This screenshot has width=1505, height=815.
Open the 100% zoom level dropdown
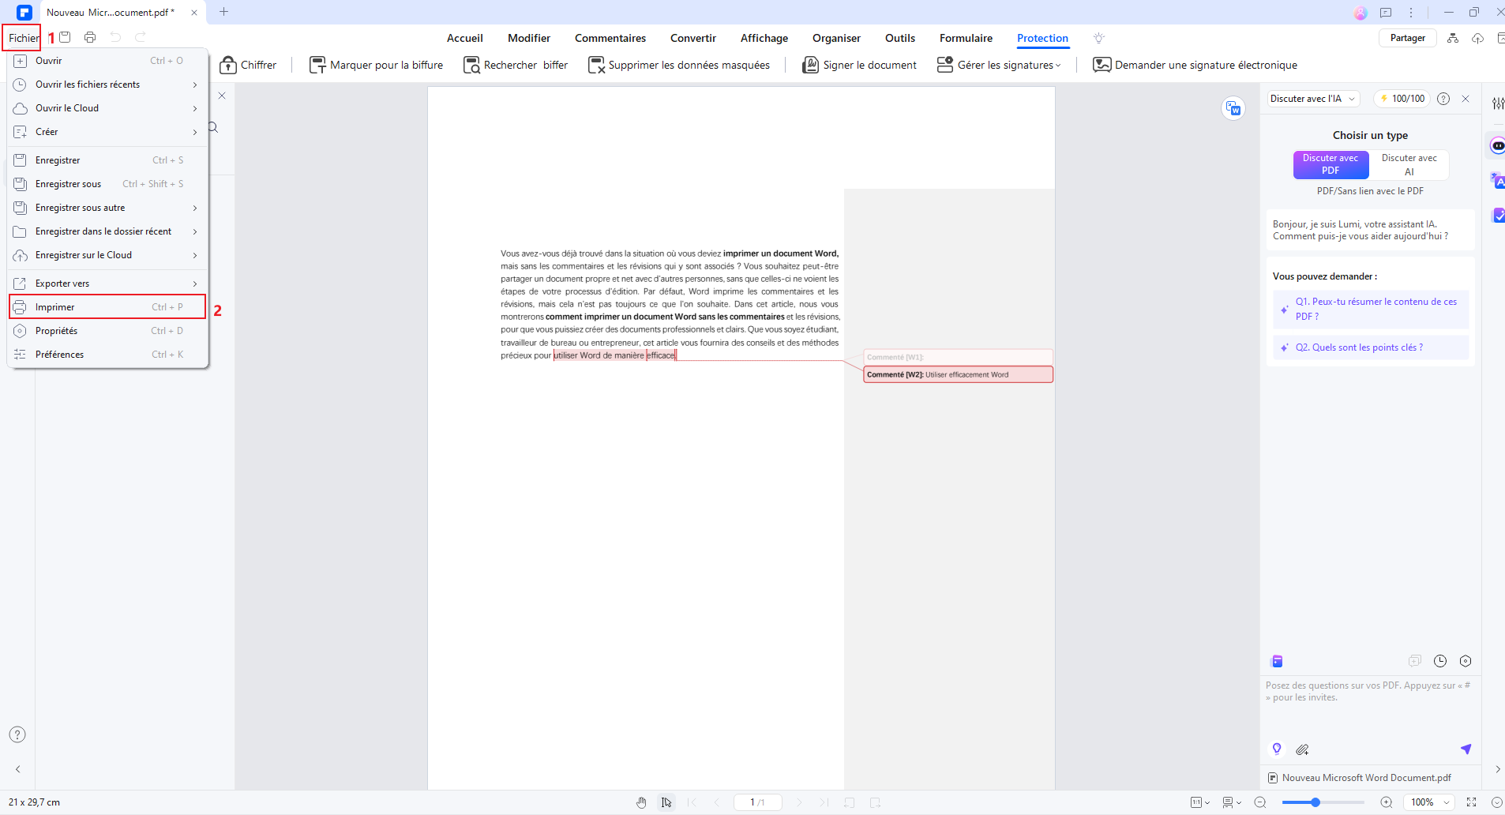pos(1431,802)
